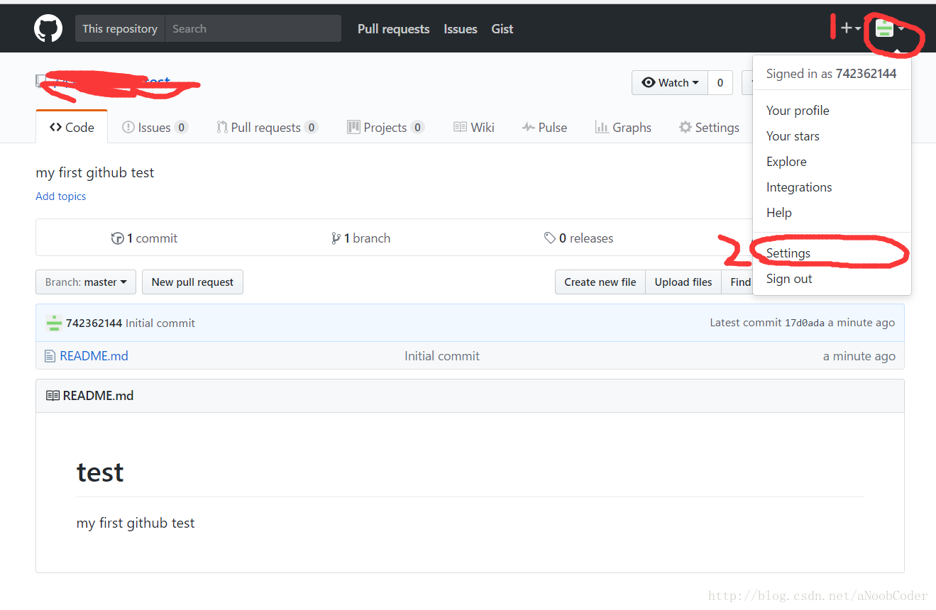Screen dimensions: 936x610
Task: Click New pull request button
Action: coord(192,282)
